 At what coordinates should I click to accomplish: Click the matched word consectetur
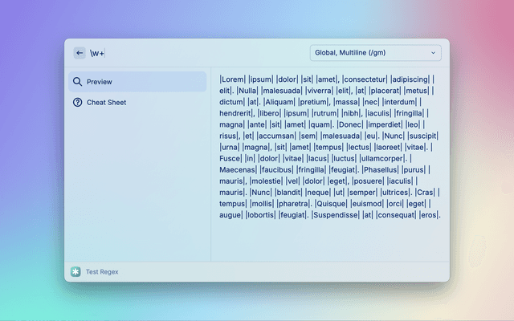(365, 79)
